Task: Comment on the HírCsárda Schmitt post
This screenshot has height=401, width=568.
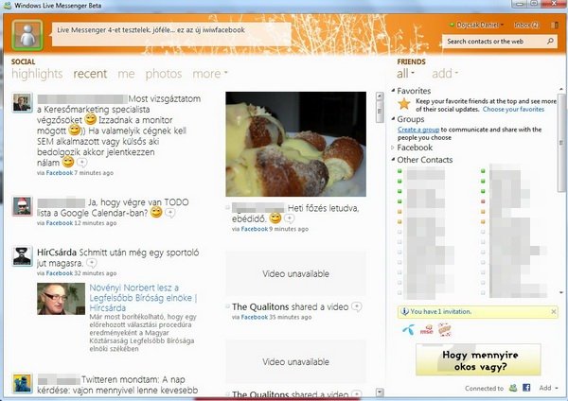Action: [92, 263]
